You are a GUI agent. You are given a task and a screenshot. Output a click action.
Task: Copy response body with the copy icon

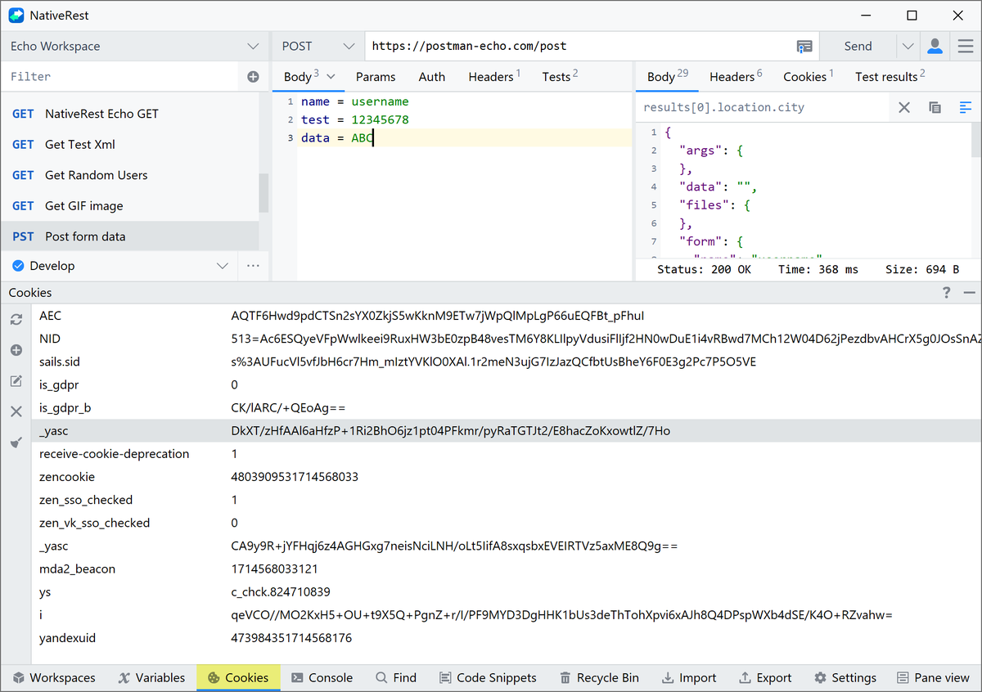click(935, 107)
